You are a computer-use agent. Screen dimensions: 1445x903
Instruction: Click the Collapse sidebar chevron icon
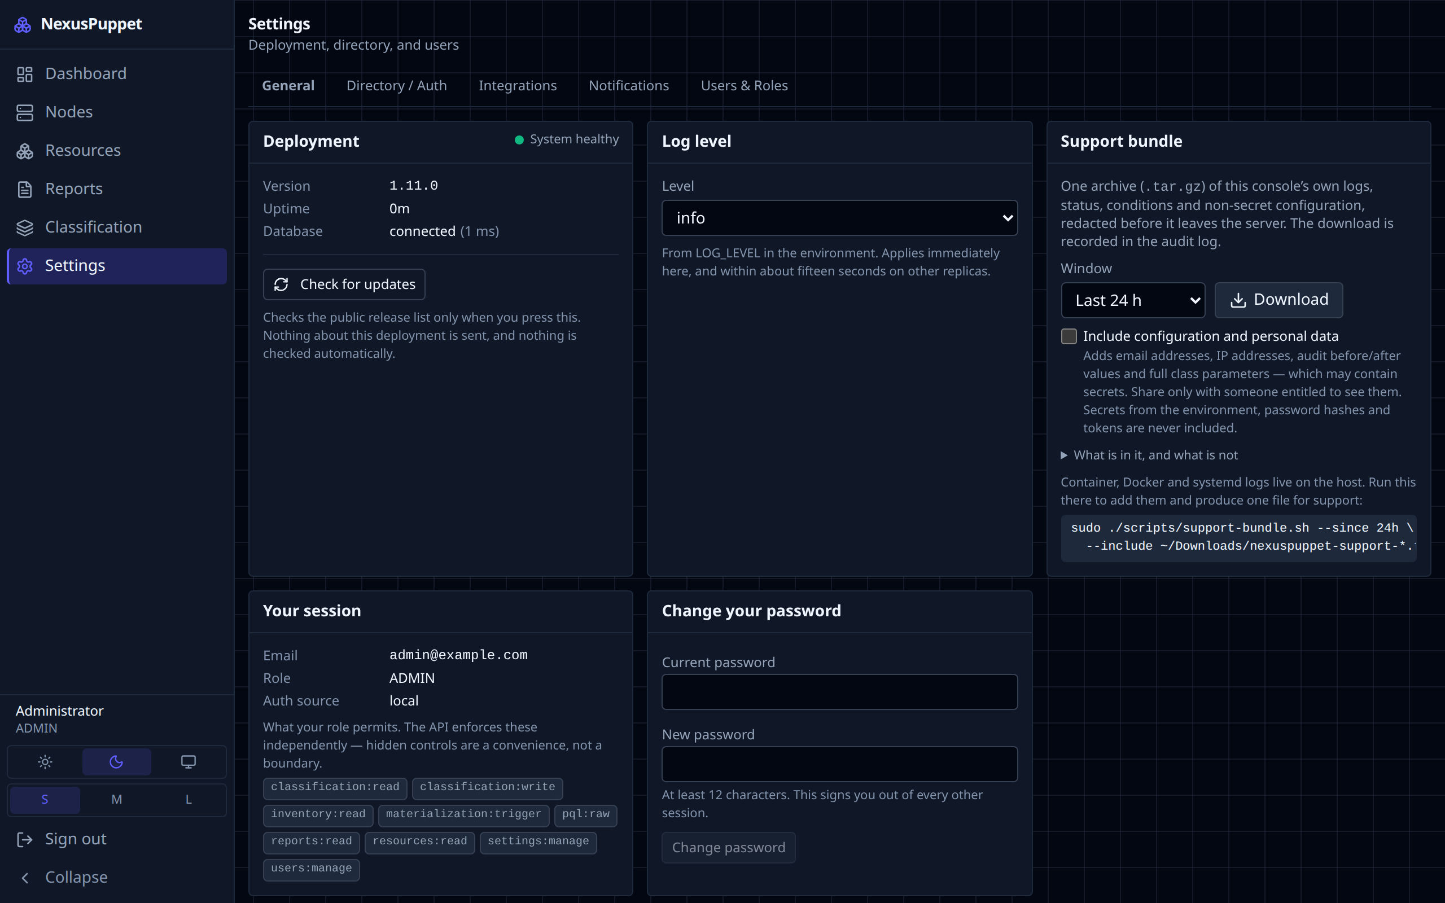(x=24, y=877)
